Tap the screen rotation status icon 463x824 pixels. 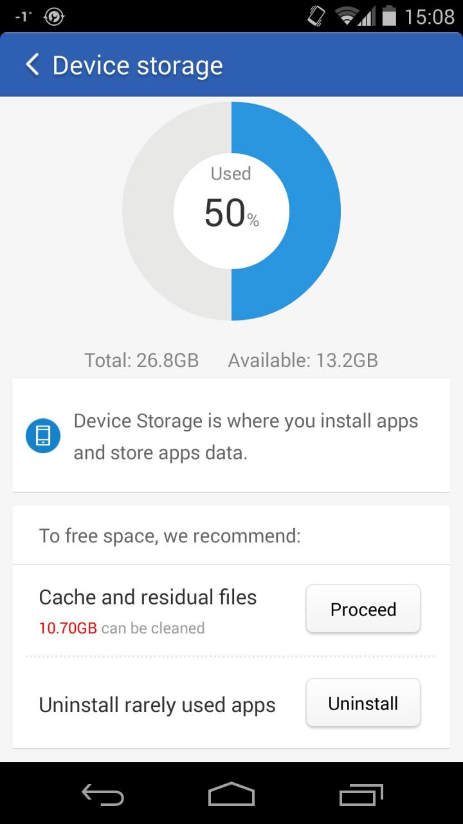tap(316, 16)
